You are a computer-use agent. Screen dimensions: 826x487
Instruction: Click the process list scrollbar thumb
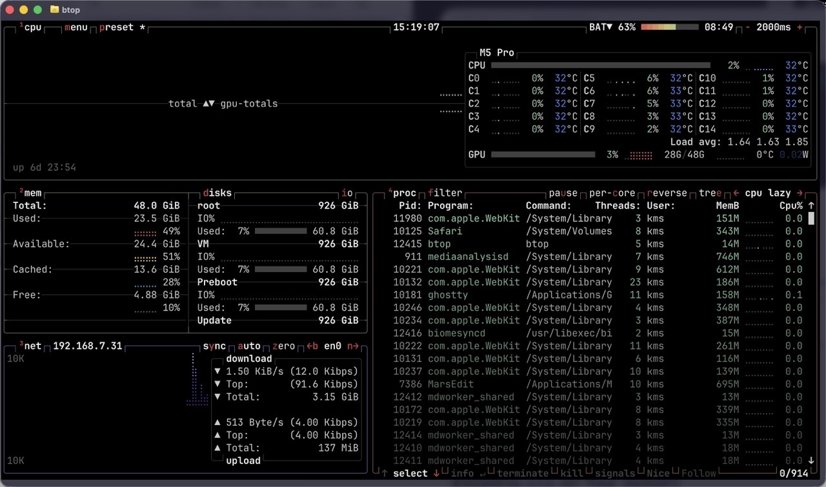click(811, 218)
